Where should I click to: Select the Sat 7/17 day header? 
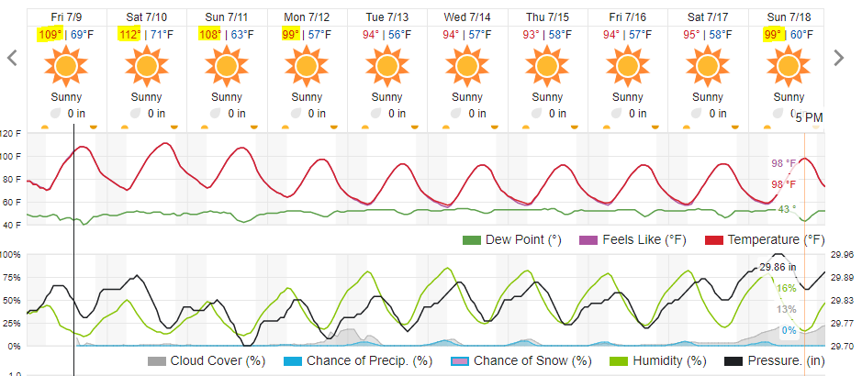[x=708, y=17]
